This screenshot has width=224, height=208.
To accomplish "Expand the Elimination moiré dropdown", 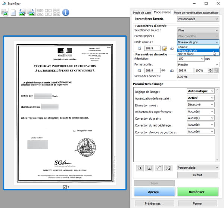I will point(200,104).
